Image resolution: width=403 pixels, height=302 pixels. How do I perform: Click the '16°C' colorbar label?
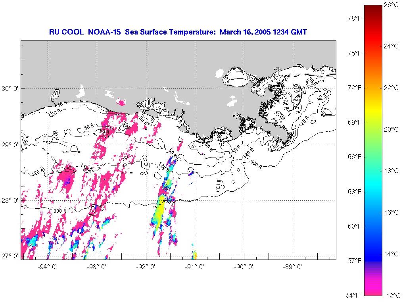391,212
